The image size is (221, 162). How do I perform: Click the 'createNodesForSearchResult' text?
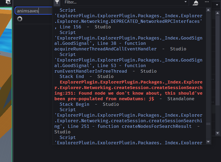[x=157, y=126]
